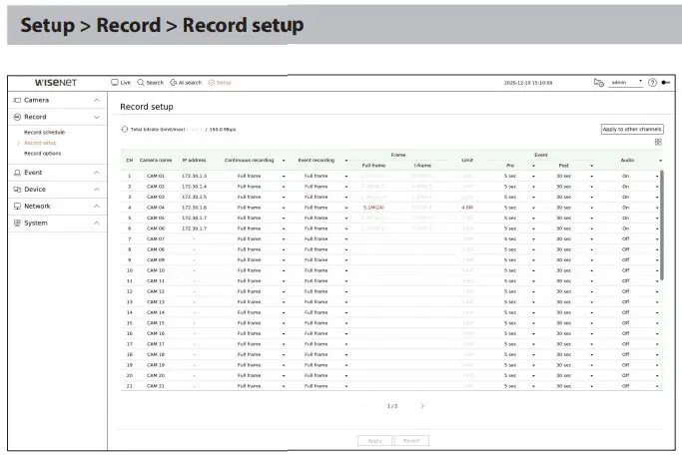Open CAM 15 post event time dropdown

click(591, 323)
